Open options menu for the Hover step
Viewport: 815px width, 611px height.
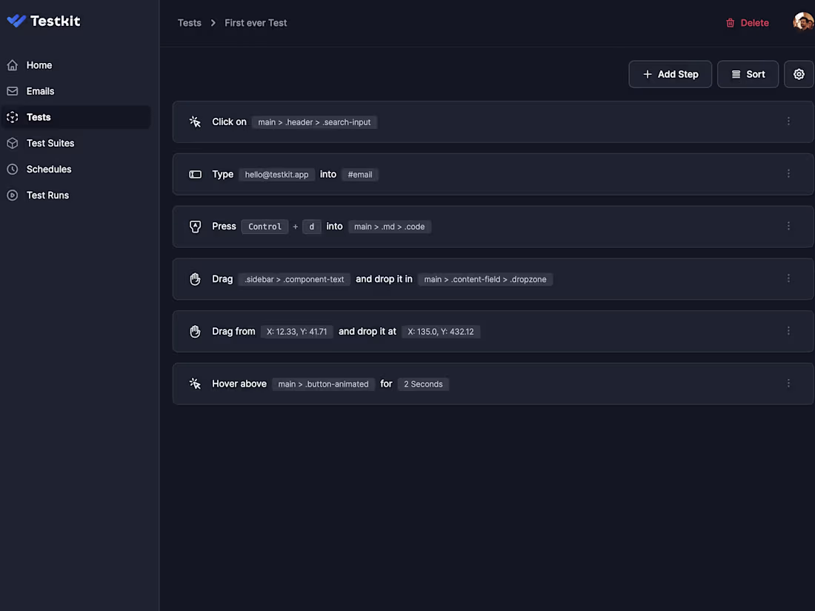788,383
